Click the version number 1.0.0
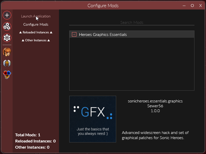 (155, 111)
